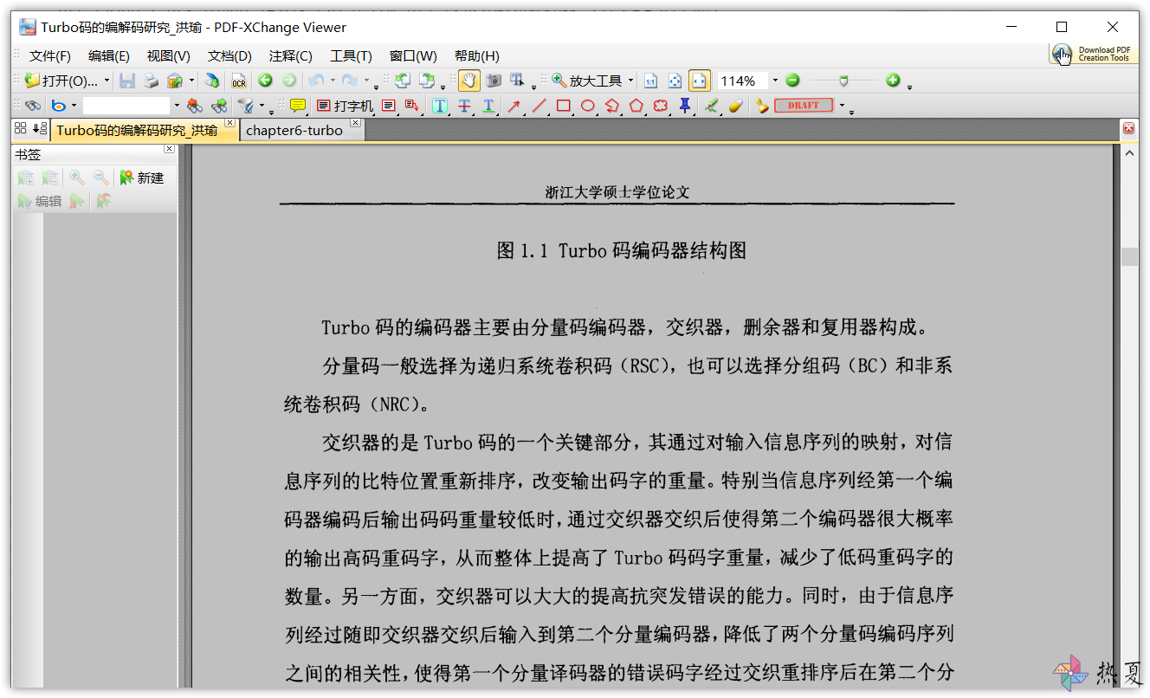This screenshot has width=1150, height=698.
Task: Select the Oval drawing tool
Action: click(587, 106)
